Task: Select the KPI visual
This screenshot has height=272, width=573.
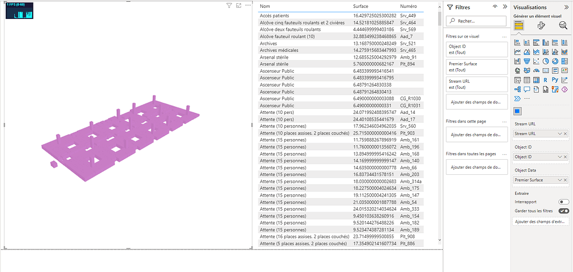Action: pos(565,70)
